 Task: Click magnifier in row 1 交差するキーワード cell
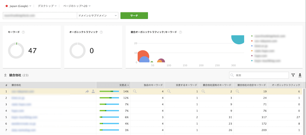[x=169, y=91]
